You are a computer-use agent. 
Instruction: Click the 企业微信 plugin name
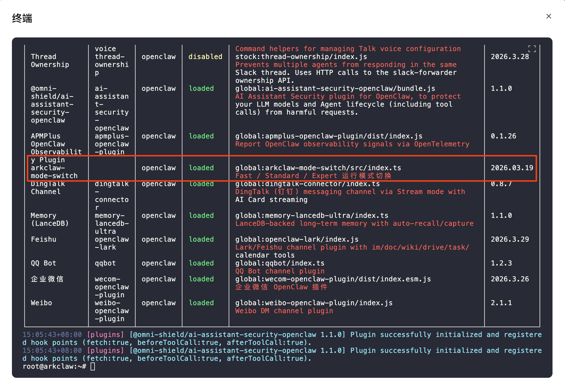[x=47, y=279]
